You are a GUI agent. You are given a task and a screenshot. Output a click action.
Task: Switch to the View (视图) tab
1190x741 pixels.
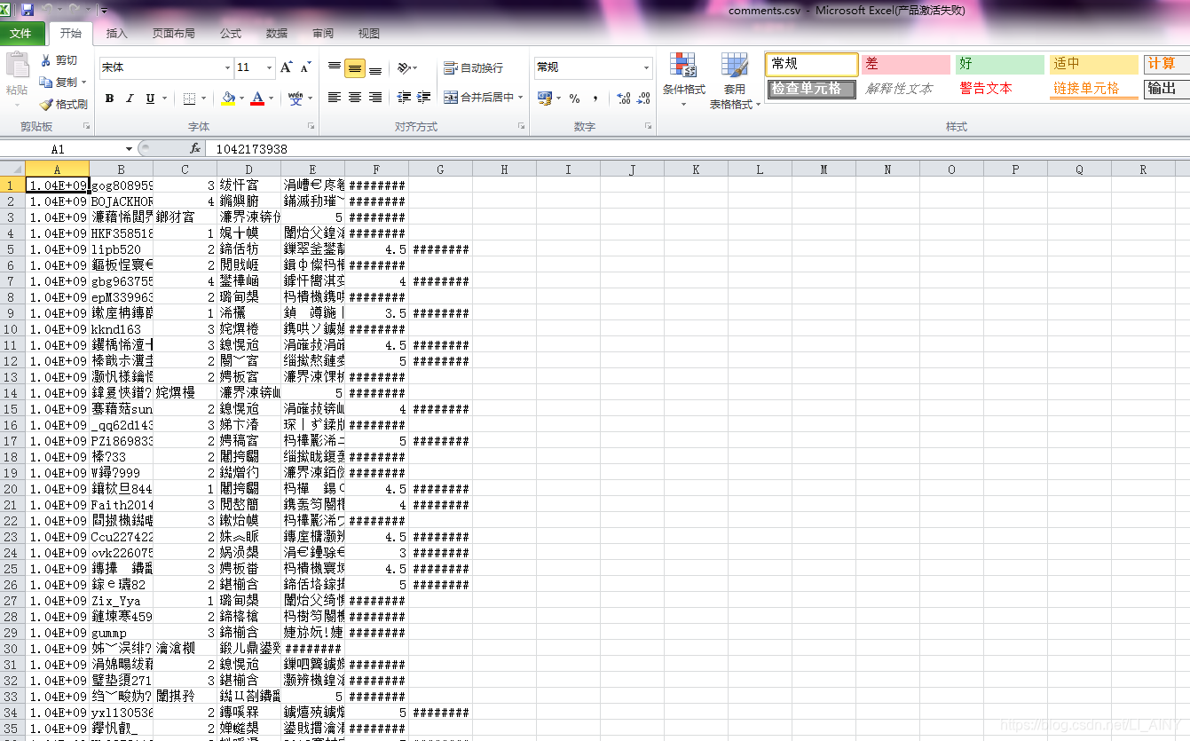(x=369, y=34)
